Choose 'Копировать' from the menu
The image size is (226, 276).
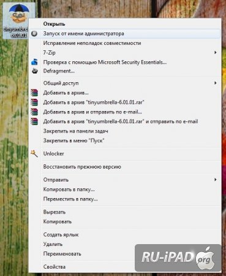[125, 221]
